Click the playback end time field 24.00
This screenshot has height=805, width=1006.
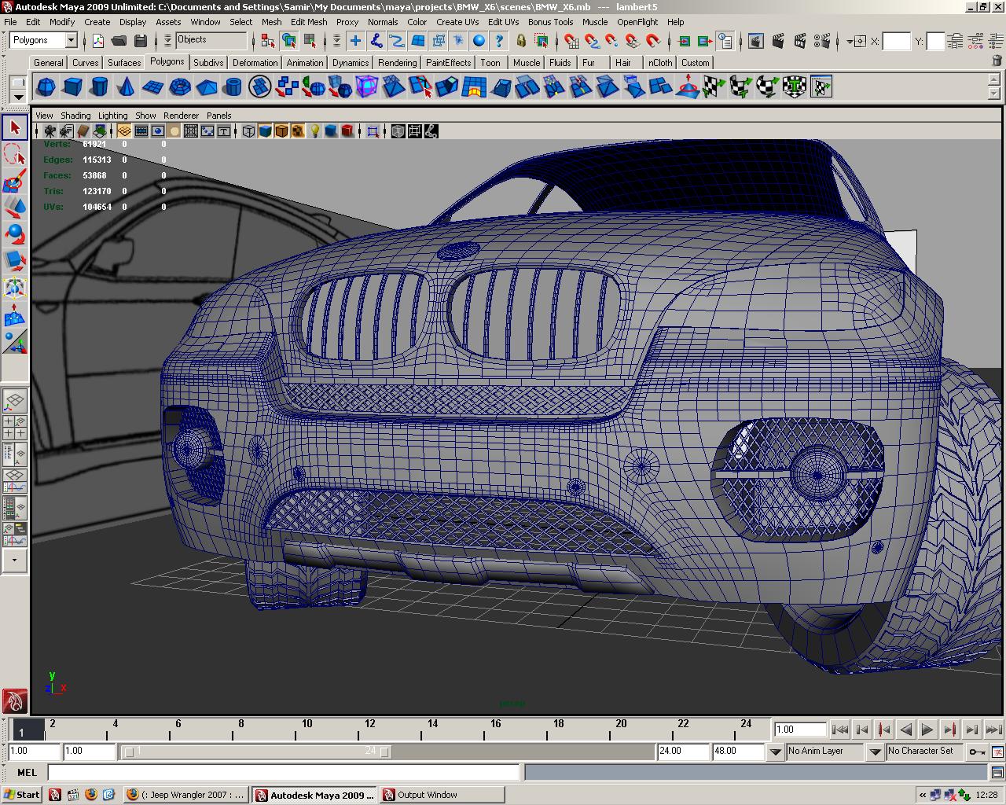(x=682, y=752)
